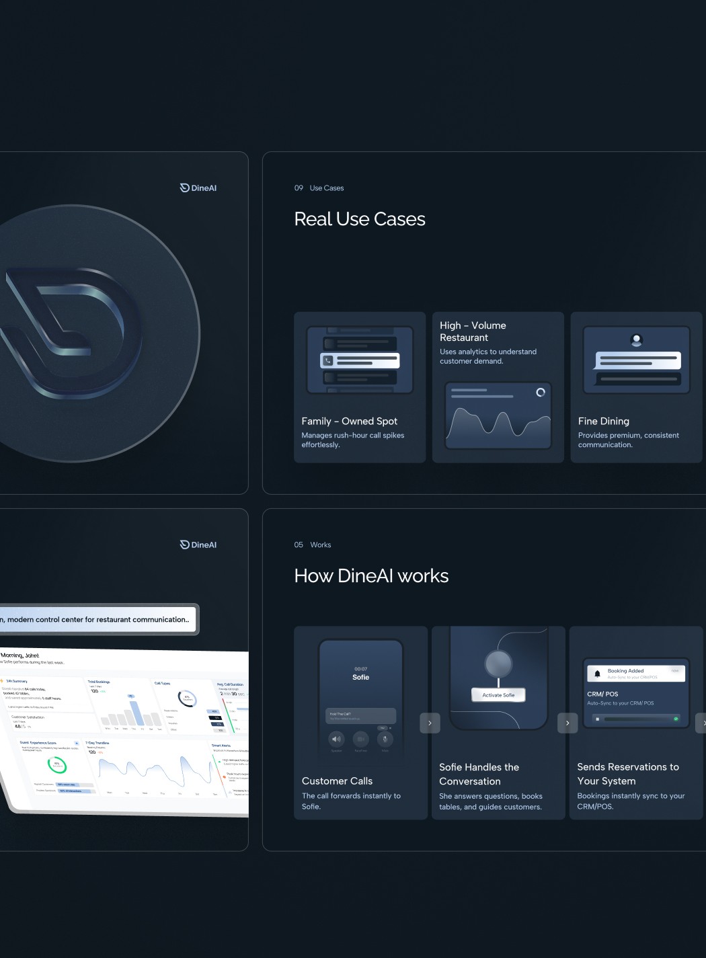Click the modern control center tagline banner

pyautogui.click(x=98, y=620)
